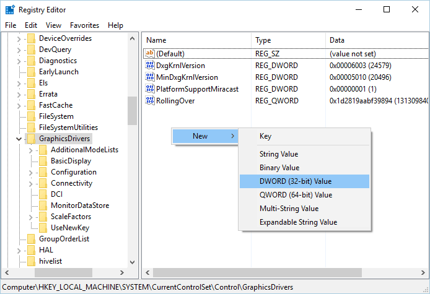Choose Expandable String Value from submenu

[304, 222]
